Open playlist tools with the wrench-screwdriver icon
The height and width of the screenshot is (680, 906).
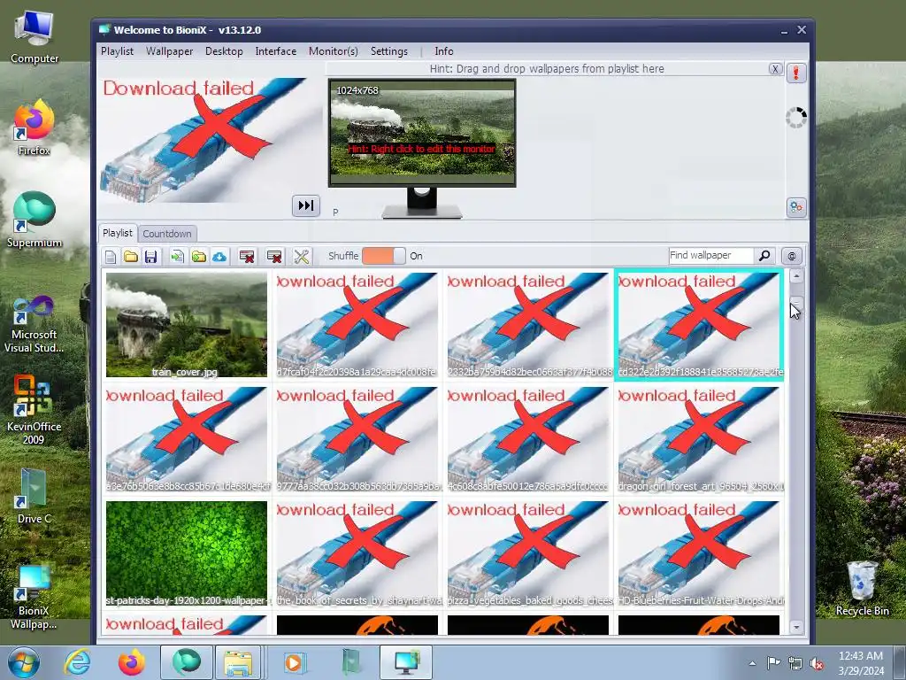pos(302,256)
